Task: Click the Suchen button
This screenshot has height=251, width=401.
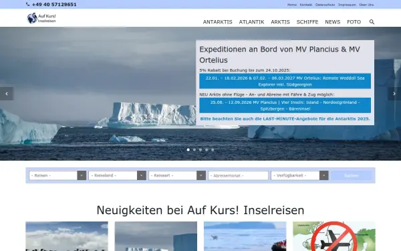Action: (352, 175)
